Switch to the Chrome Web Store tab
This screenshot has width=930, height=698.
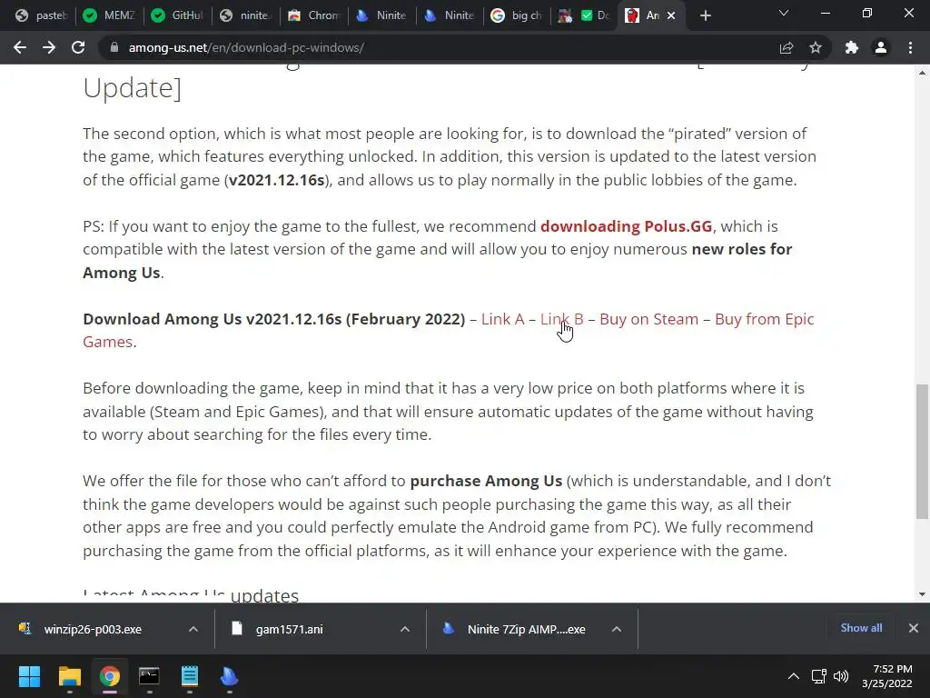[x=314, y=16]
